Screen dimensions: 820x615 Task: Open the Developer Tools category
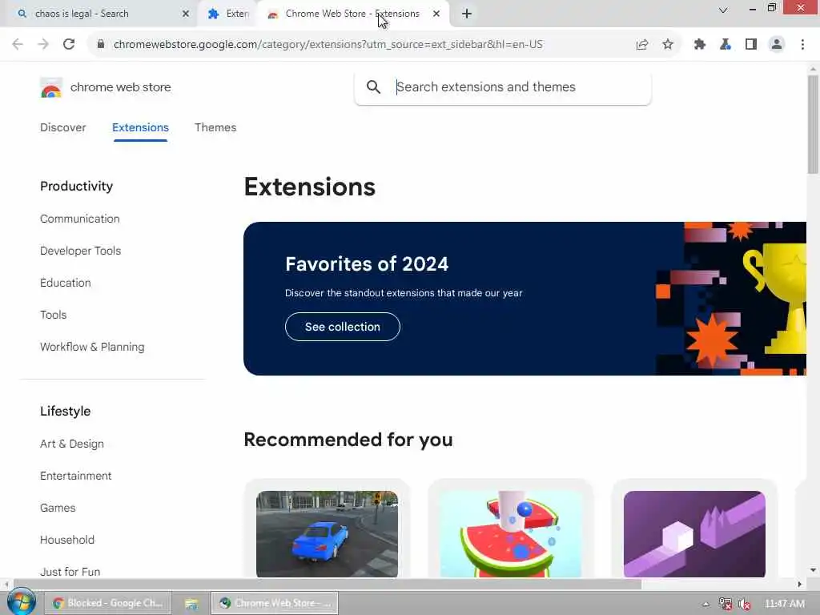81,251
